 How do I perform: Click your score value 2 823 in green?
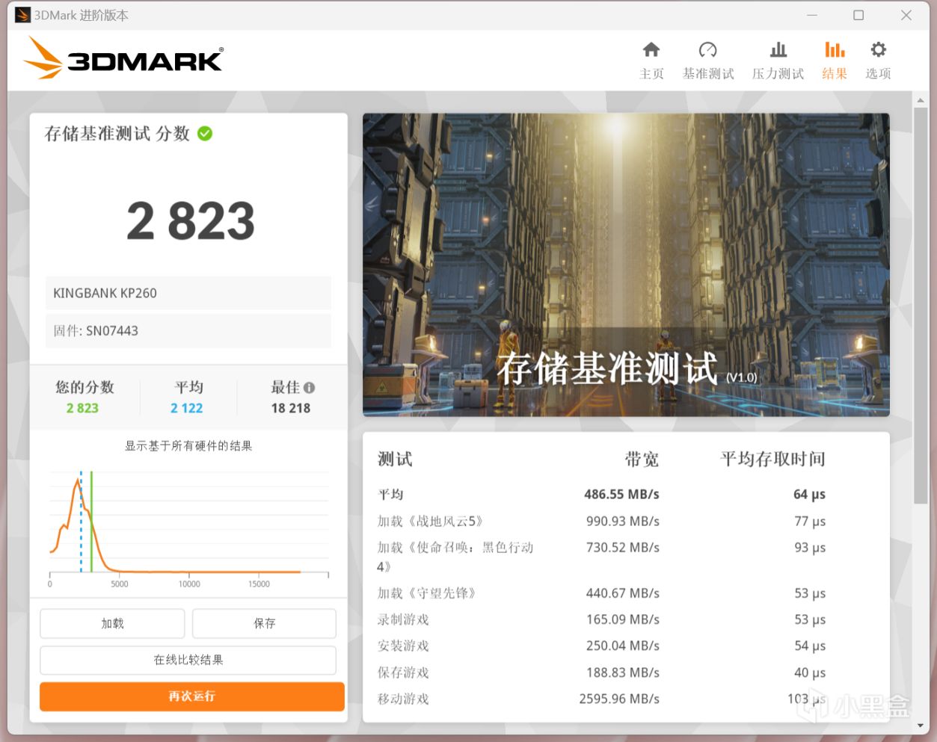pyautogui.click(x=82, y=408)
